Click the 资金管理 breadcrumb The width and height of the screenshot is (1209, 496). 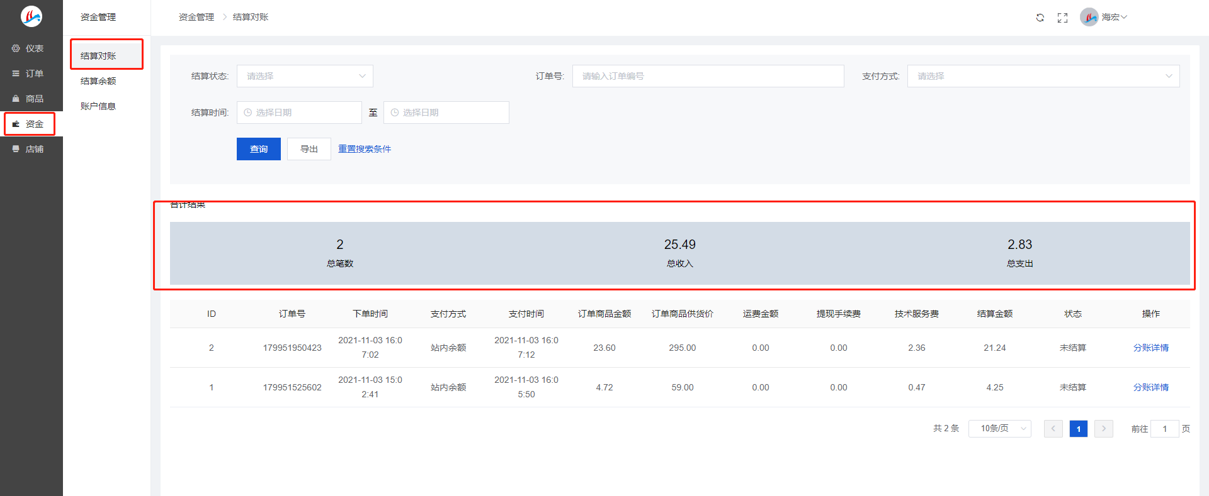point(196,17)
